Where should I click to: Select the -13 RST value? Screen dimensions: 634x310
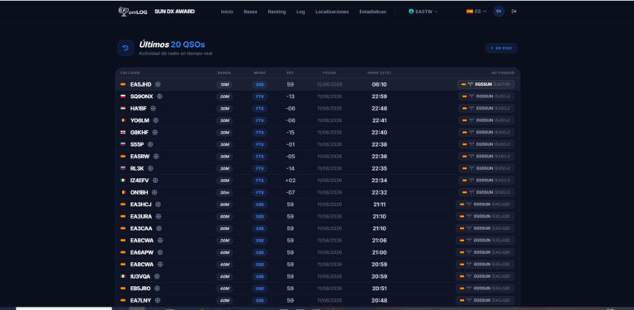click(x=291, y=96)
